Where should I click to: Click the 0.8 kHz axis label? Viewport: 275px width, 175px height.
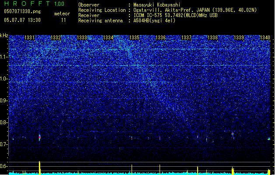pos(3,122)
